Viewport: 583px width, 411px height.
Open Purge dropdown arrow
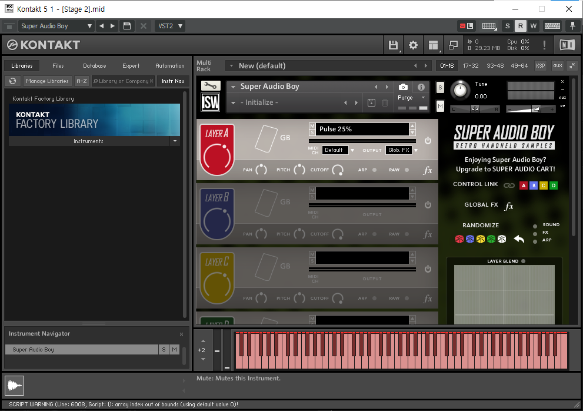(x=423, y=98)
